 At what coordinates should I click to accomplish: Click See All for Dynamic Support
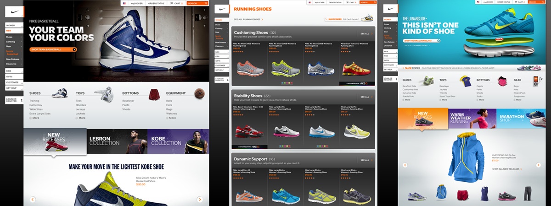coord(365,160)
